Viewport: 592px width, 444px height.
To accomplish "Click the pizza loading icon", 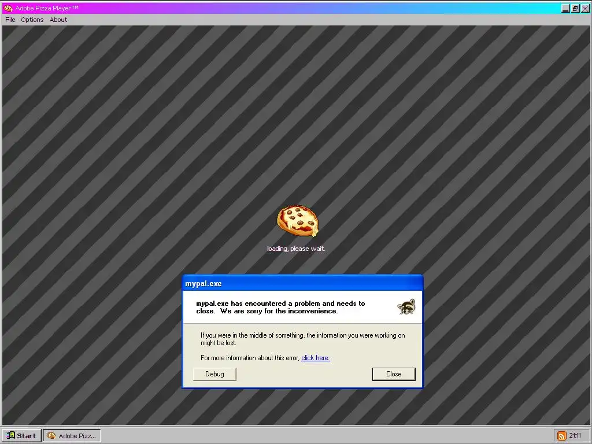I will coord(298,221).
